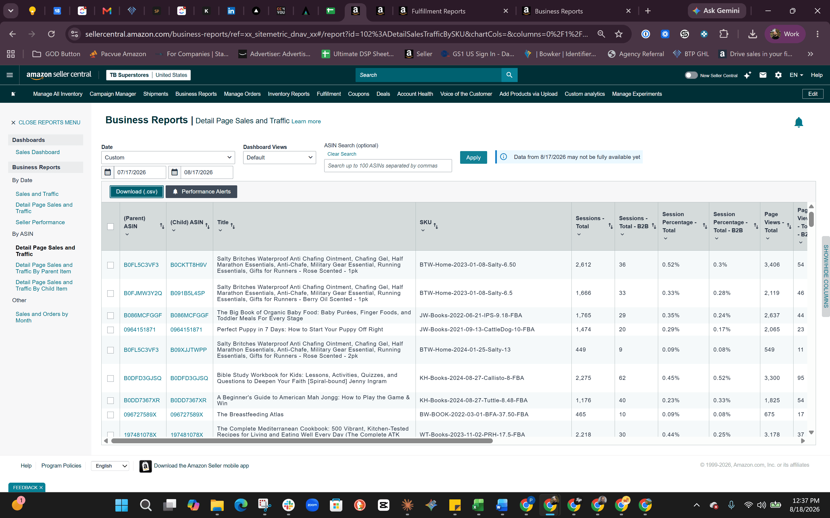
Task: Open the English language dropdown in footer
Action: coord(110,466)
